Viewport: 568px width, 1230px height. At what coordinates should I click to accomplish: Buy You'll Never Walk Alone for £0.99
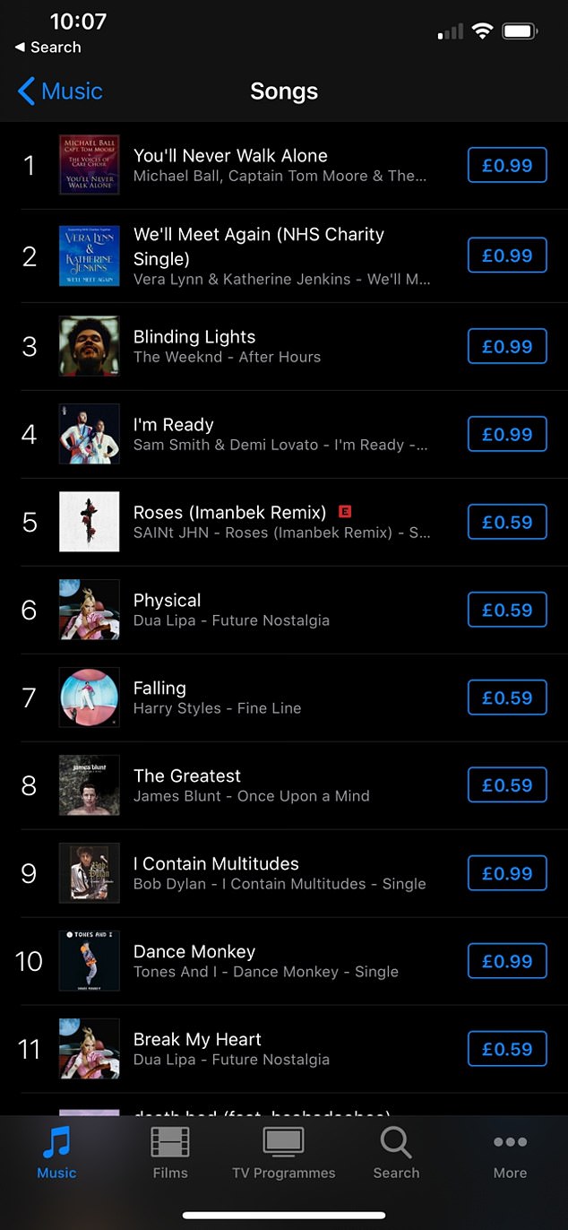click(507, 165)
